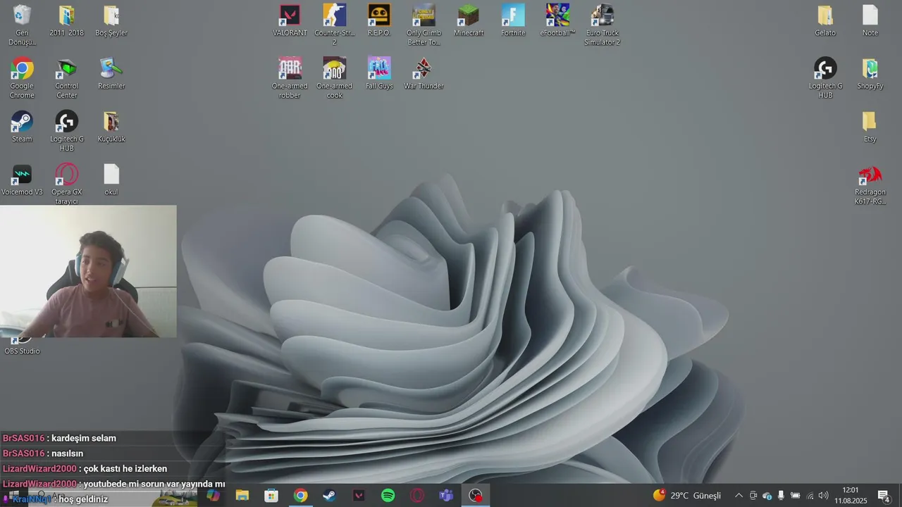Launch the Fortnite desktop shortcut
This screenshot has height=507, width=902.
[513, 20]
